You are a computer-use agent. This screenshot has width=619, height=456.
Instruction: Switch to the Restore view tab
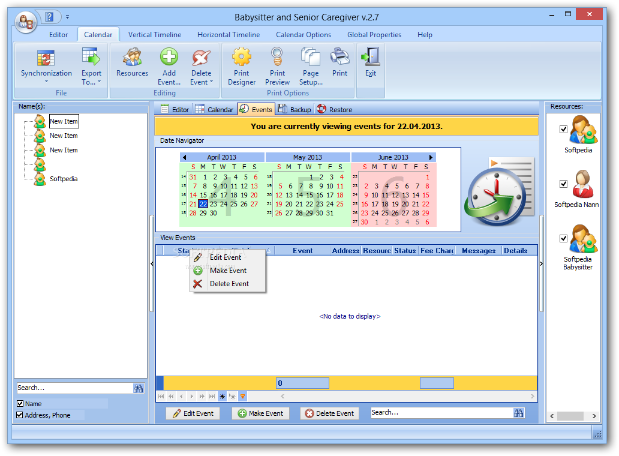click(x=334, y=109)
